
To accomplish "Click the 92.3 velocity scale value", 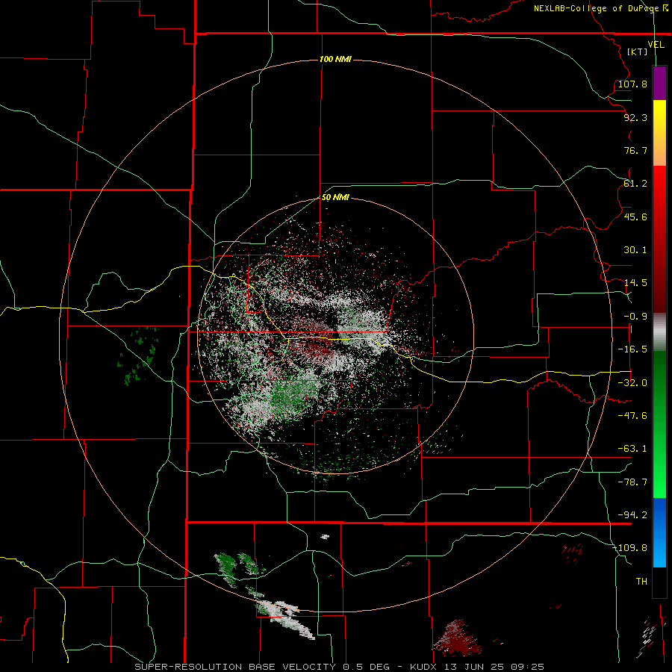I will [x=635, y=117].
